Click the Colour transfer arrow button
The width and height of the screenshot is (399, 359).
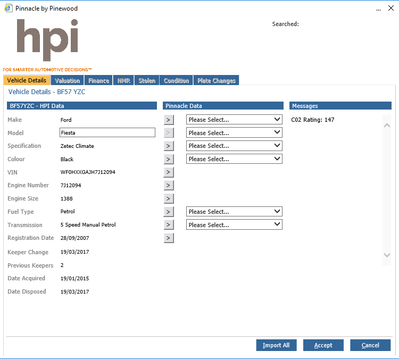(169, 159)
